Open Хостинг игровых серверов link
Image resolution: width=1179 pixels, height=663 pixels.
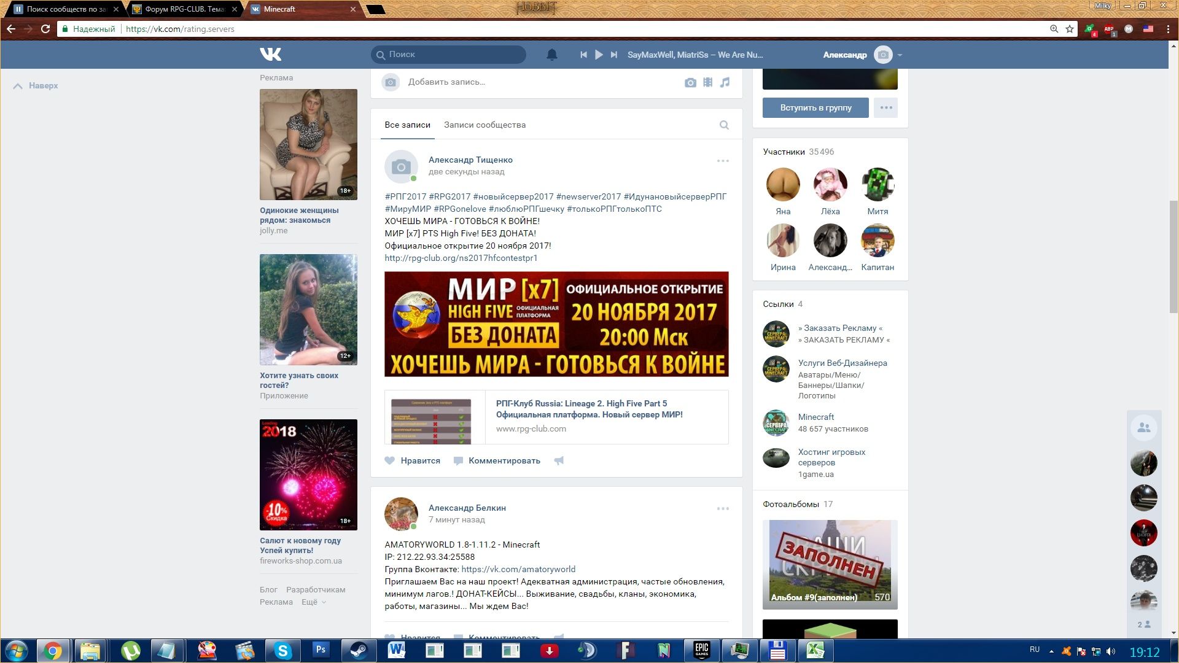[831, 457]
